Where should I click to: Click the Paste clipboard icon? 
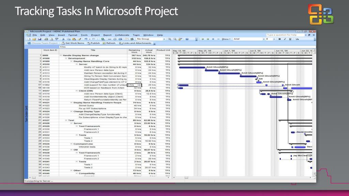pos(74,39)
